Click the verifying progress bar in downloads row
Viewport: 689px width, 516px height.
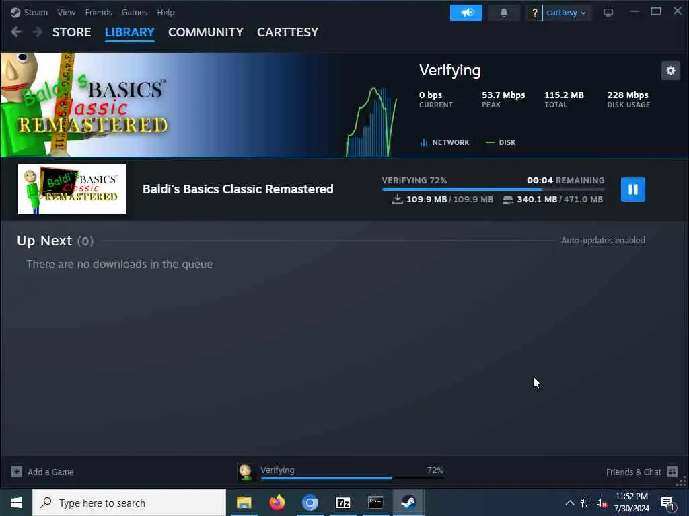(493, 189)
